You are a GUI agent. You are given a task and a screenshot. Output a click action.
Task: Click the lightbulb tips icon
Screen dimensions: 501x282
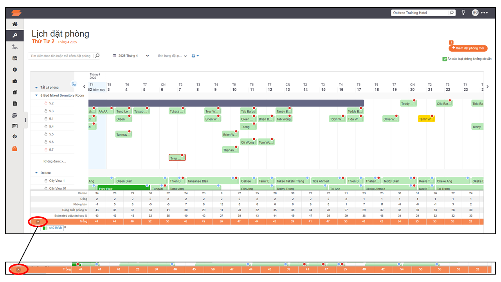pyautogui.click(x=463, y=13)
